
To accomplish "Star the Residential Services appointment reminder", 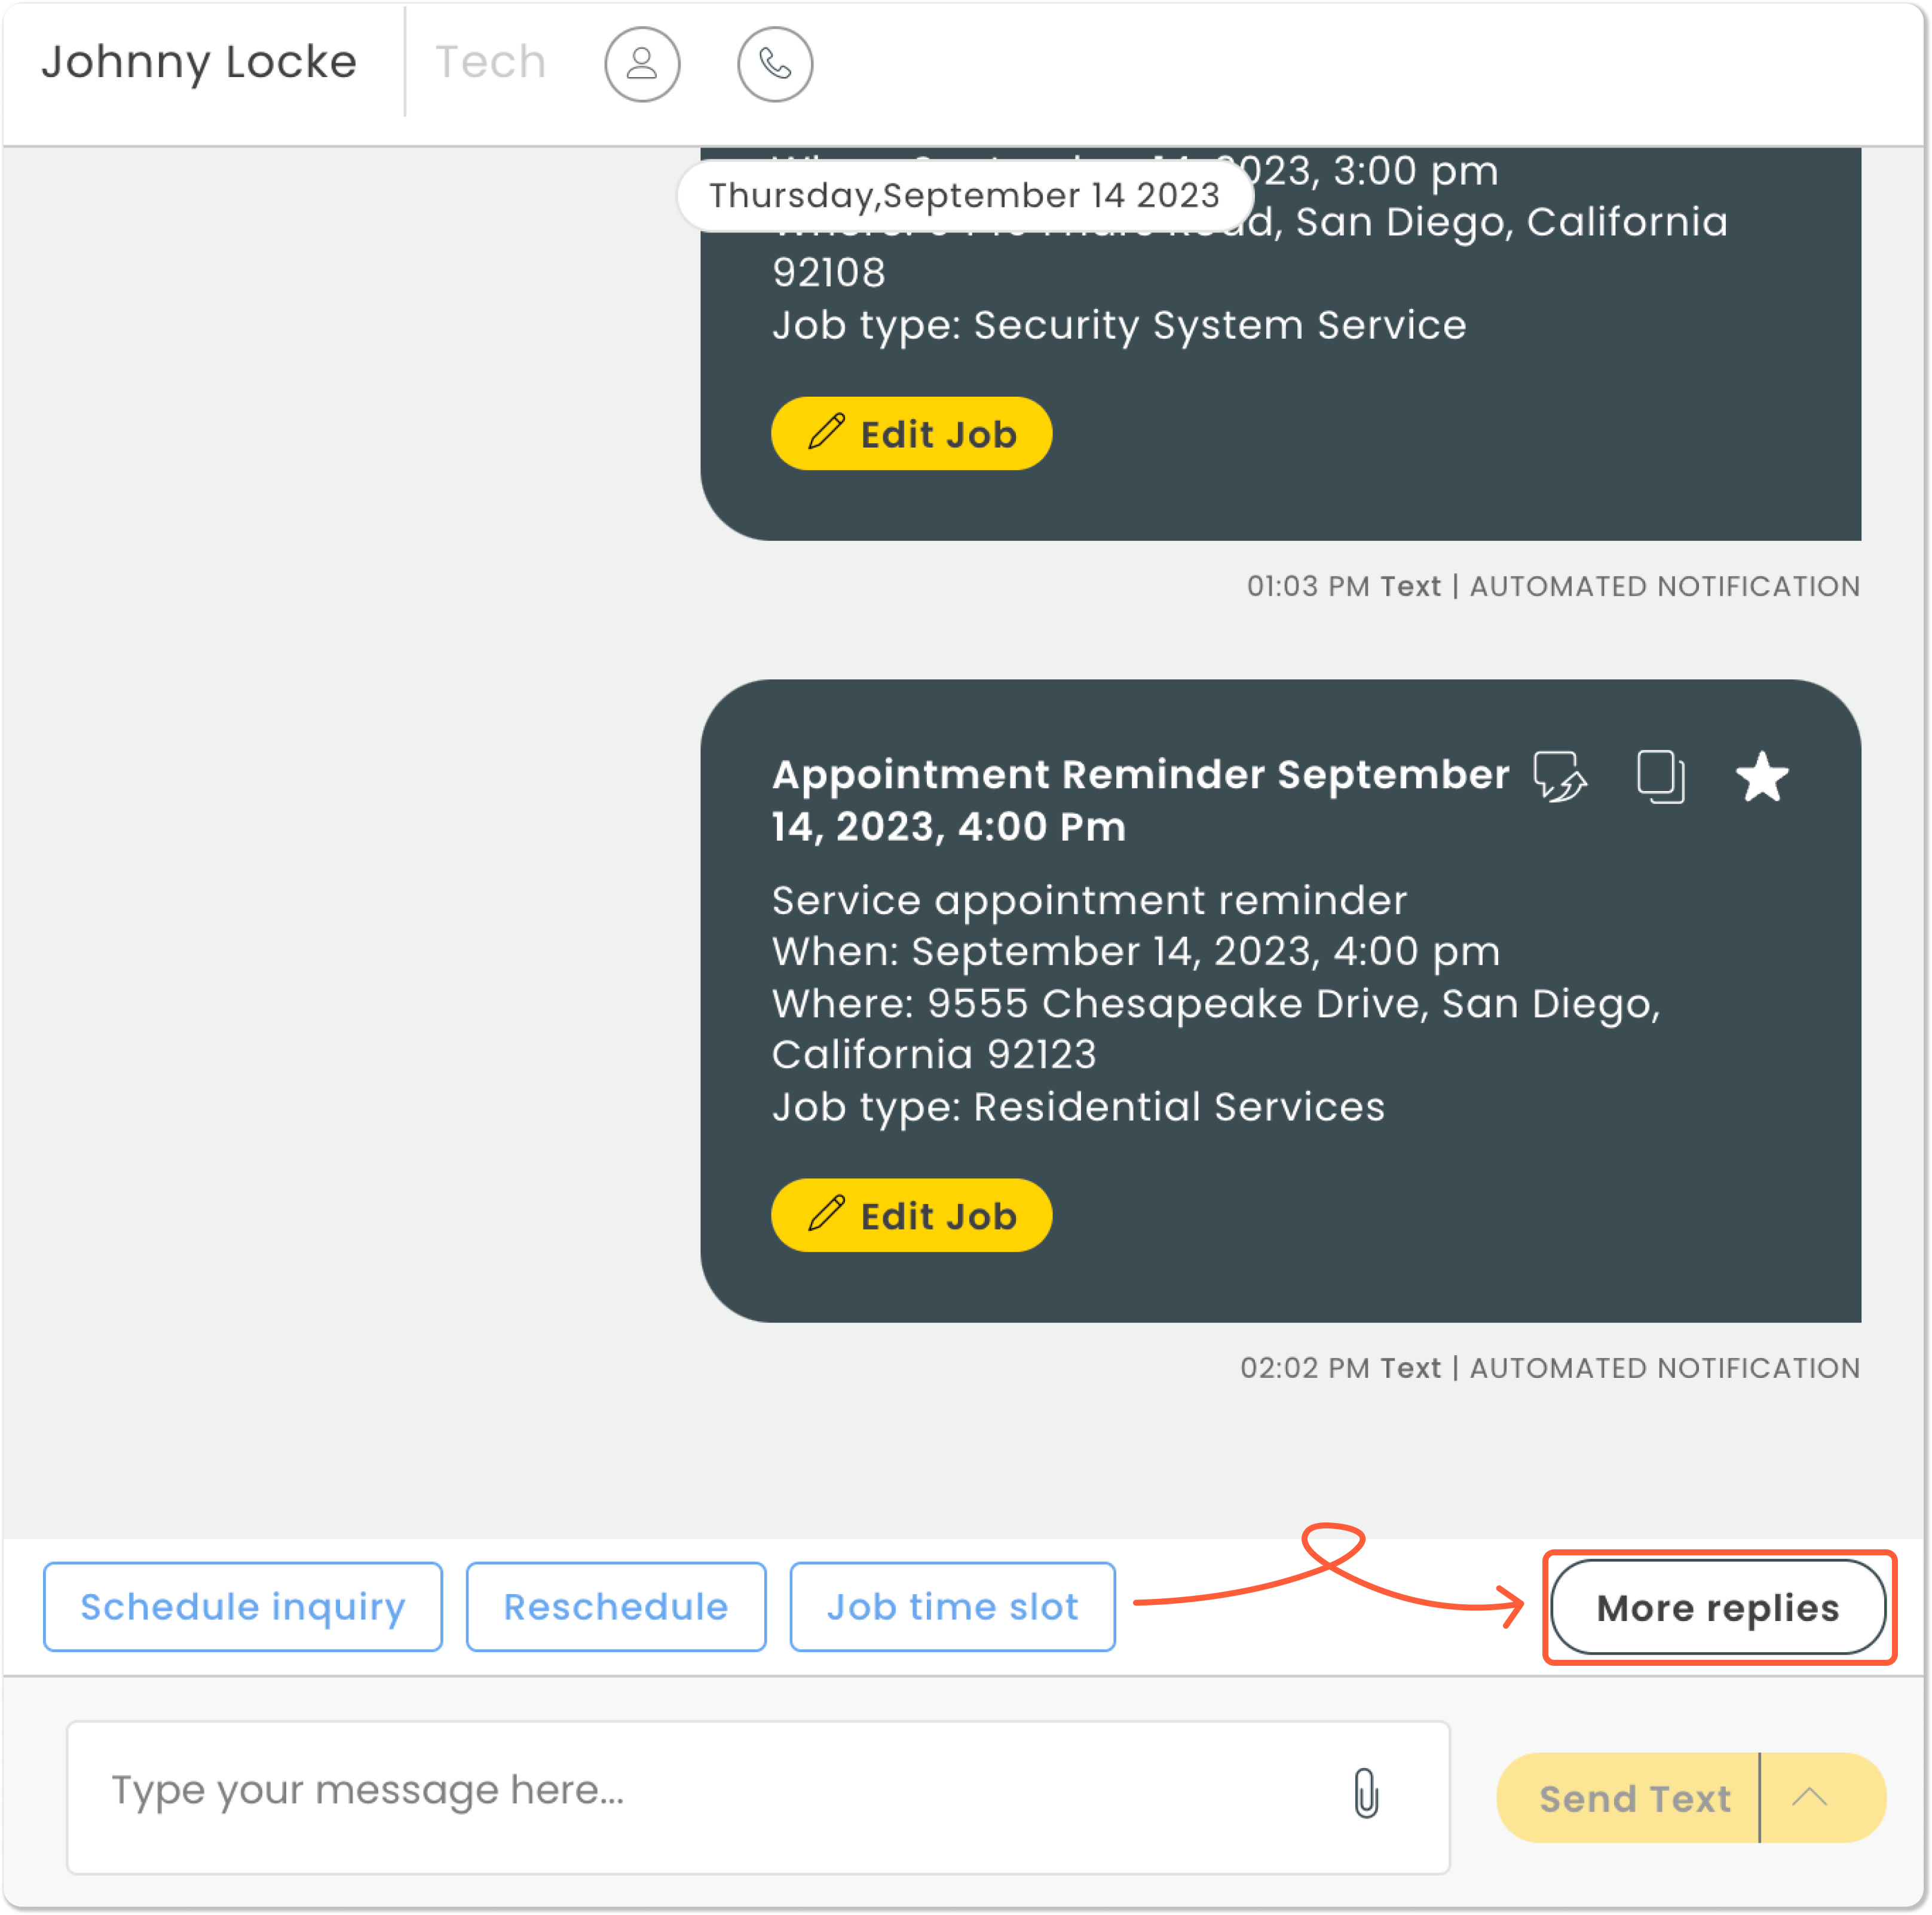I will pos(1762,776).
